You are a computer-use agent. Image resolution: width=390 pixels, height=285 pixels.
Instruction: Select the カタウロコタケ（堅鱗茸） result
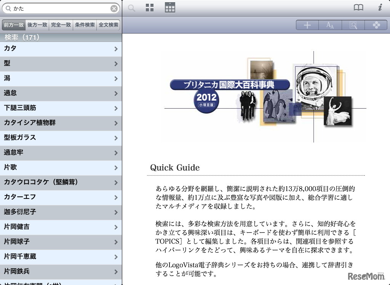coord(61,183)
